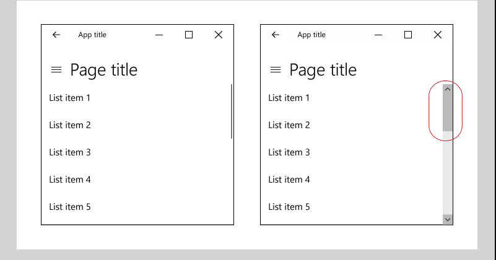Click the empty scrollbar track below the thumb
This screenshot has width=496, height=260.
tap(448, 173)
